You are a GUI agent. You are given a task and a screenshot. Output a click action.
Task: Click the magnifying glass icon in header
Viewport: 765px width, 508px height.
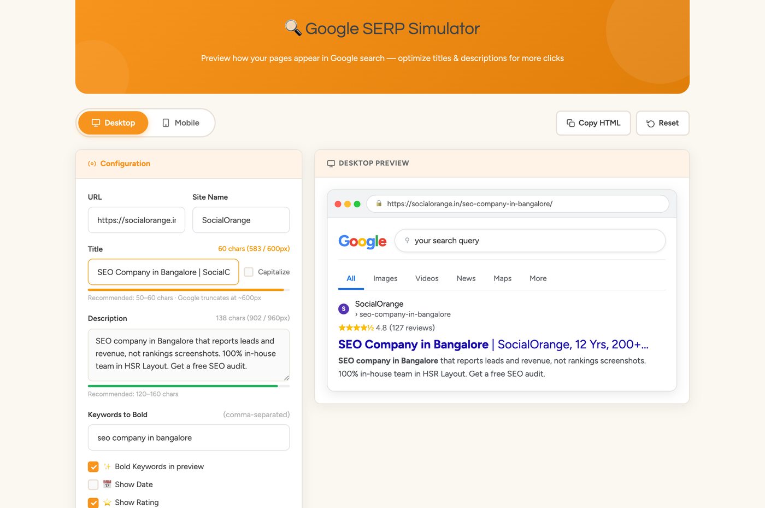click(x=293, y=28)
